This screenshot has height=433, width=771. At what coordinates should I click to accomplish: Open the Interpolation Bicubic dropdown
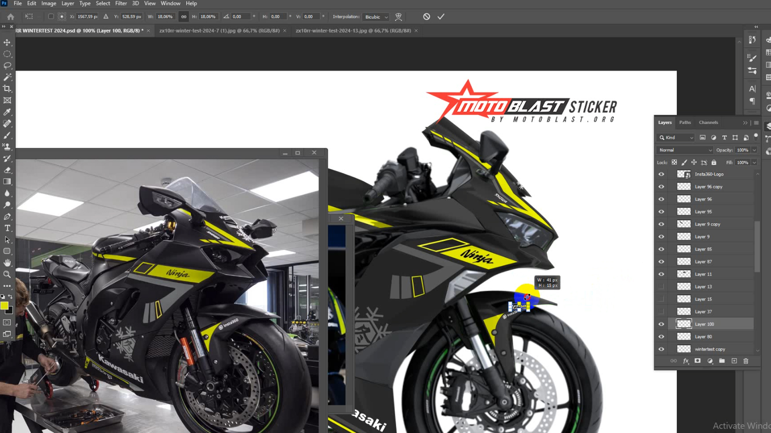(x=376, y=17)
